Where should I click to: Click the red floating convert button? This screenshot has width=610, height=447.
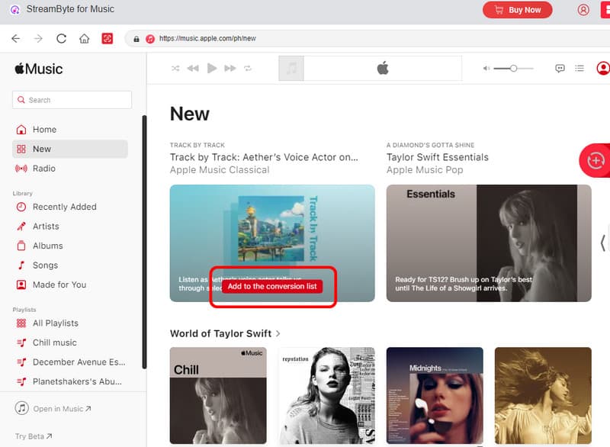[x=596, y=160]
